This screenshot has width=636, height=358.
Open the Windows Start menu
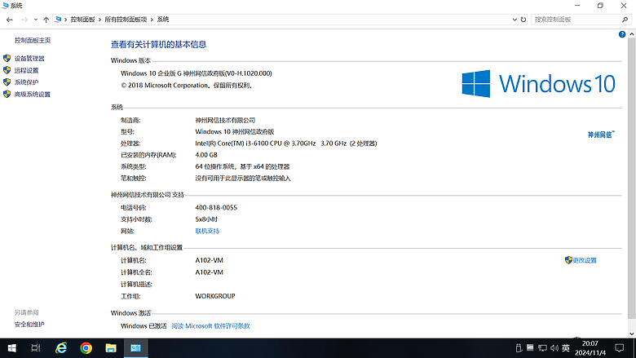11,348
